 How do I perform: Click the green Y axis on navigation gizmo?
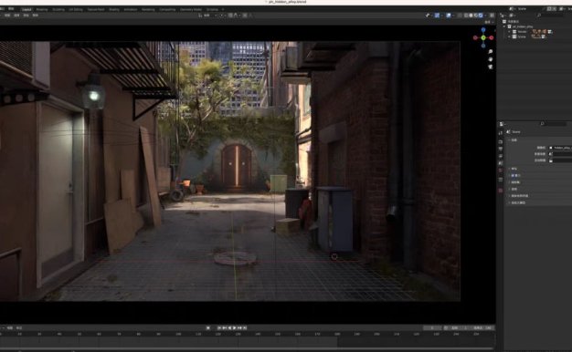tap(483, 37)
